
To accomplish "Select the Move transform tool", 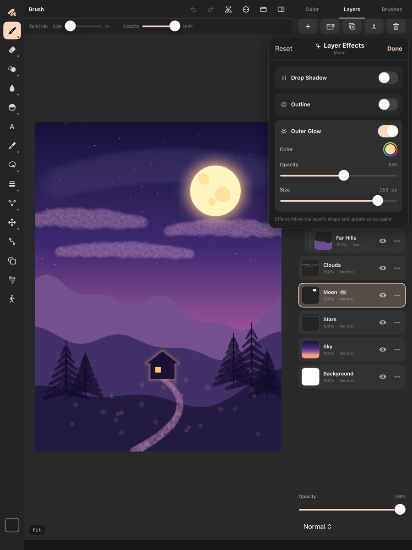I will pyautogui.click(x=12, y=222).
